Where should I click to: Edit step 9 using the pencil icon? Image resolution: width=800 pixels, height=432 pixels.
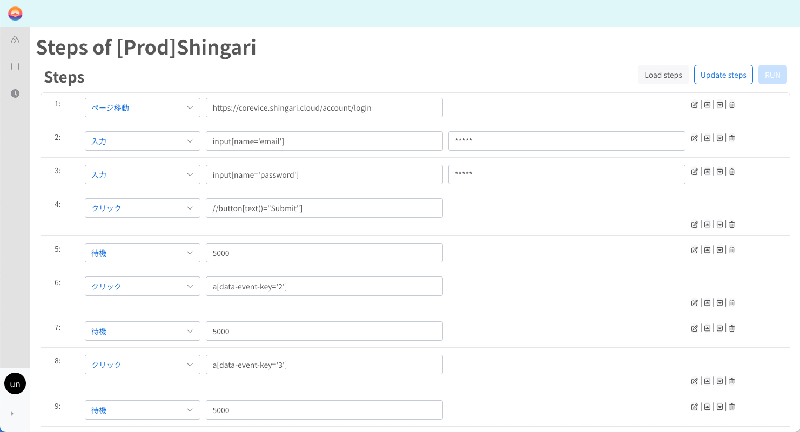pyautogui.click(x=695, y=407)
